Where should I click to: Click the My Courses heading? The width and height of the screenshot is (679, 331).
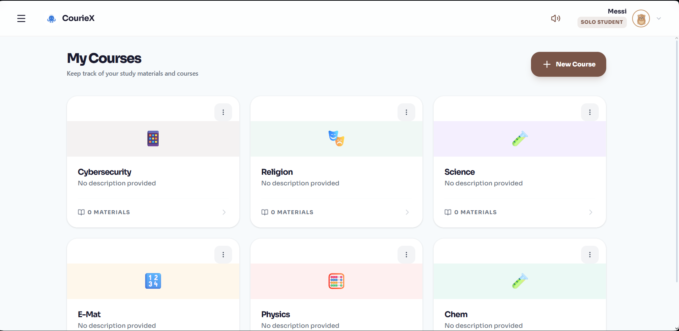tap(104, 58)
